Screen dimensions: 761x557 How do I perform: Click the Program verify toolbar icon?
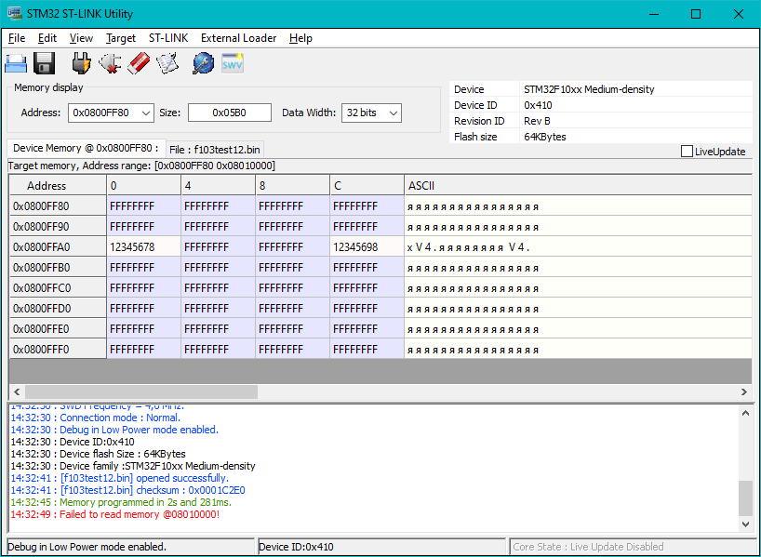(167, 63)
